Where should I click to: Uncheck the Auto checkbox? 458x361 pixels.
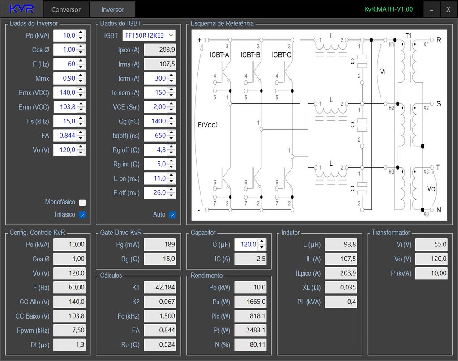tap(172, 215)
